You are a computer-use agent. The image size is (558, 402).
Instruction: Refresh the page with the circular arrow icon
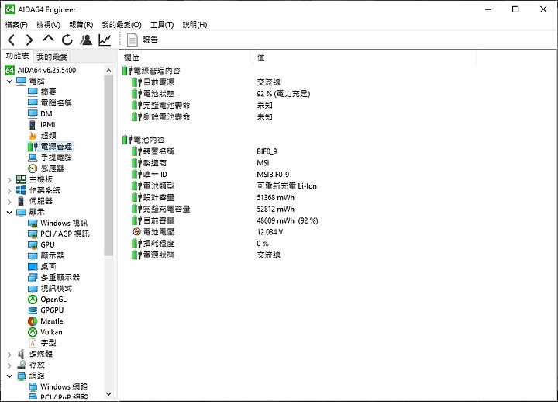67,40
